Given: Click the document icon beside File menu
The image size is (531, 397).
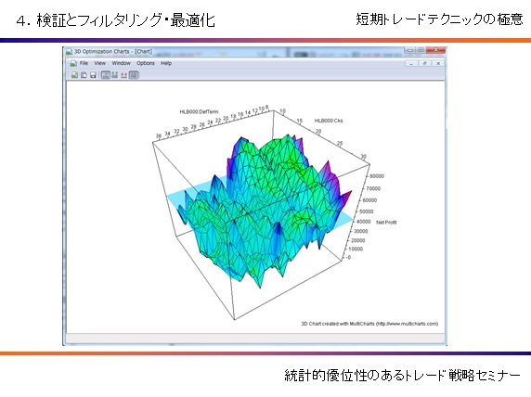Looking at the screenshot, I should click(x=73, y=63).
